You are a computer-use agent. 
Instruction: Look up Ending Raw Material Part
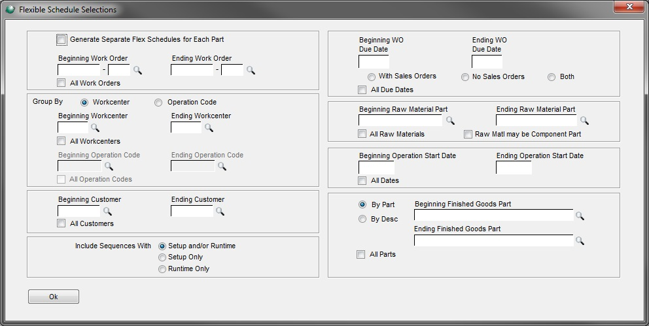click(584, 120)
